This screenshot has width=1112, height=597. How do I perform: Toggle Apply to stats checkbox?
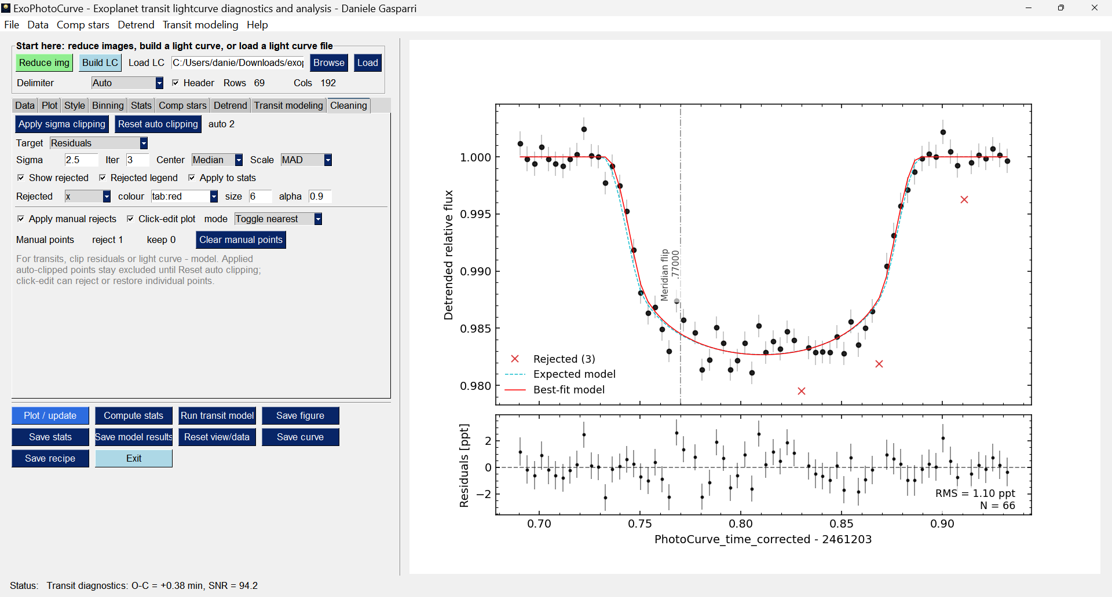192,178
